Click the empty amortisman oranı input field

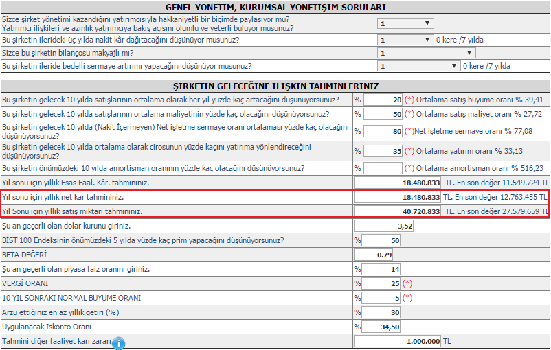383,168
